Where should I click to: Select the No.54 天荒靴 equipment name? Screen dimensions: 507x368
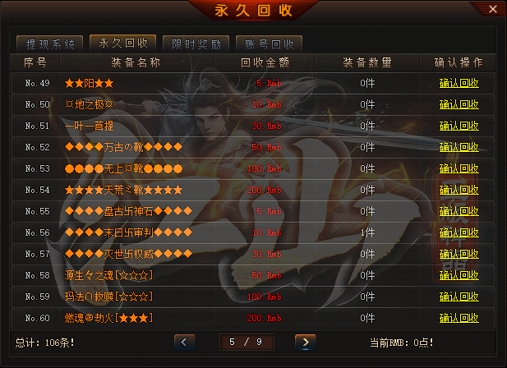(x=123, y=190)
